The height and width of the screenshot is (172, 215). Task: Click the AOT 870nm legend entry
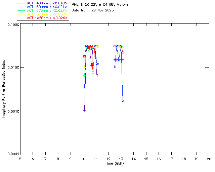point(43,14)
